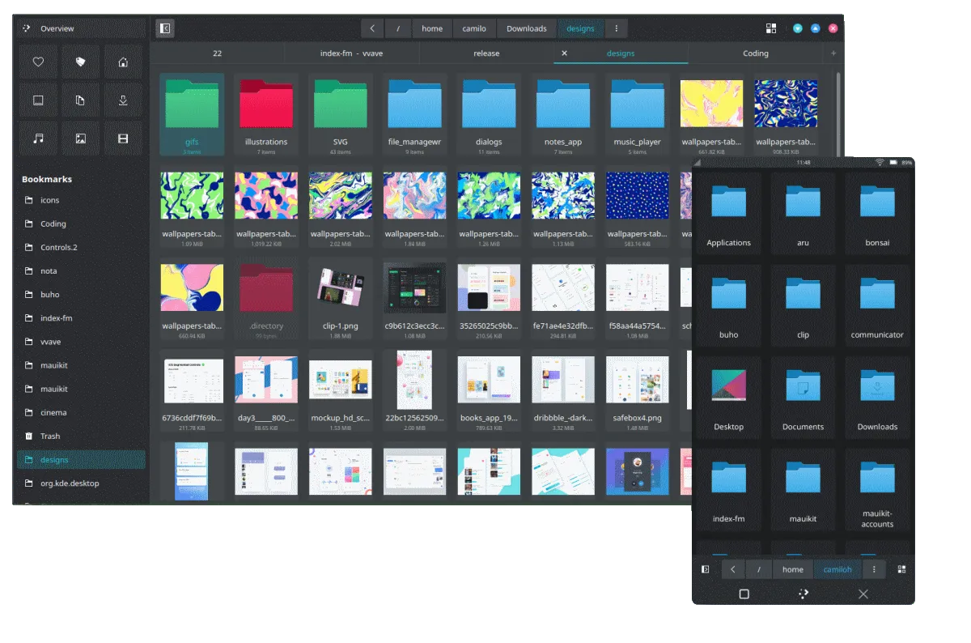Switch to the release tab
Viewport: 971px width, 643px height.
486,53
